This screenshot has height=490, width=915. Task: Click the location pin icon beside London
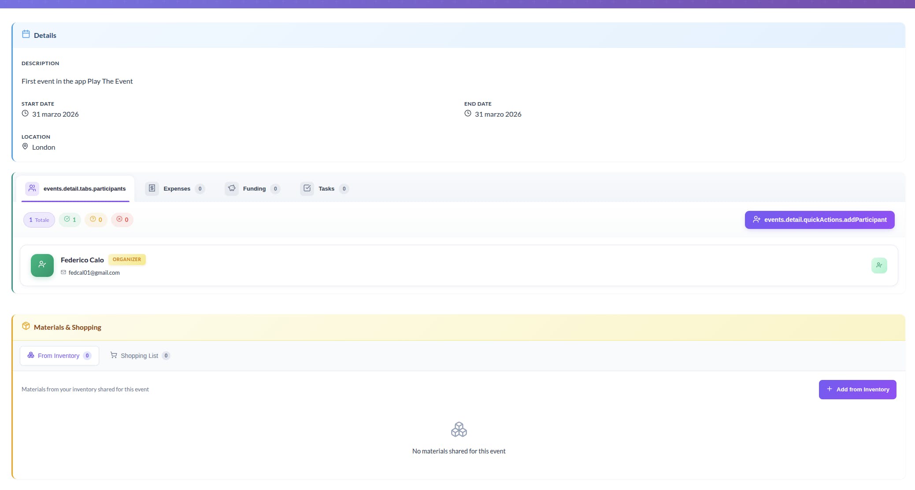click(25, 147)
